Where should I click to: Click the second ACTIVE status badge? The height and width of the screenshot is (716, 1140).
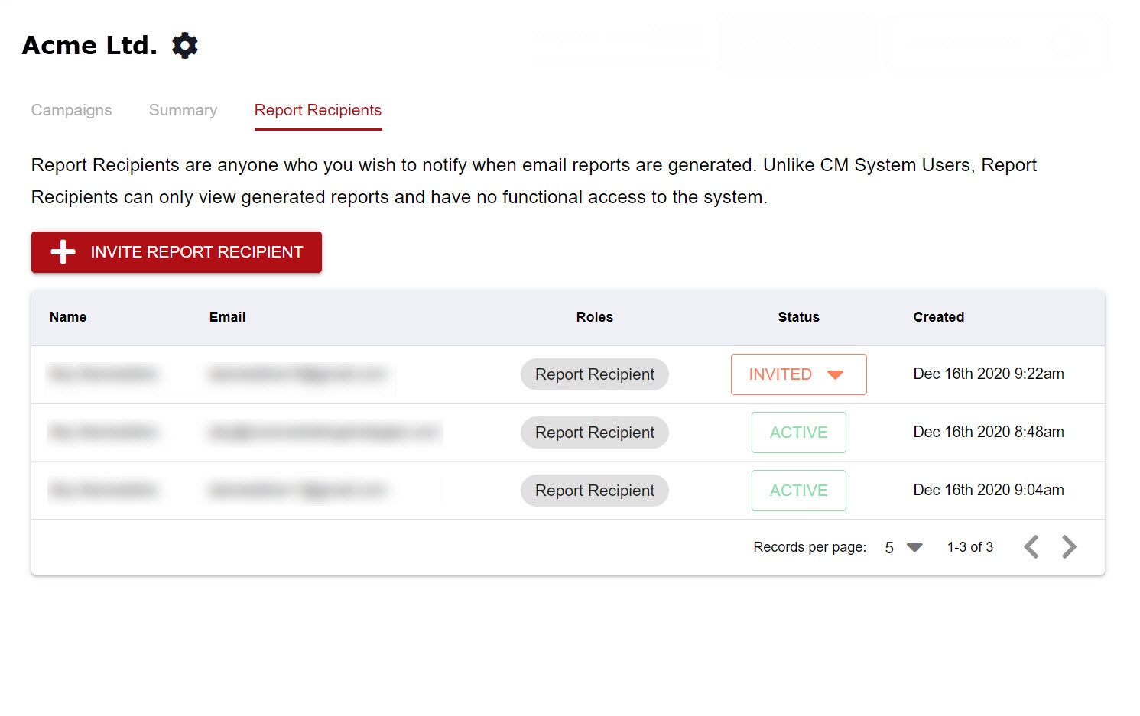(x=798, y=490)
